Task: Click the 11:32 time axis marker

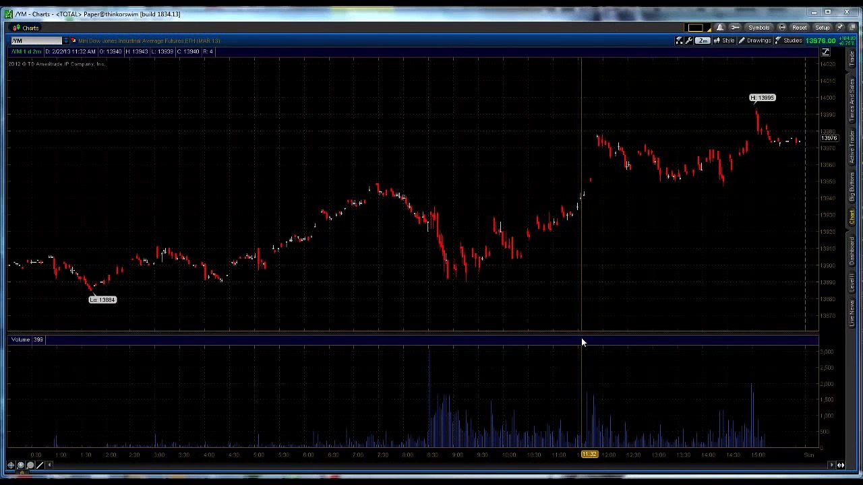Action: [x=589, y=455]
